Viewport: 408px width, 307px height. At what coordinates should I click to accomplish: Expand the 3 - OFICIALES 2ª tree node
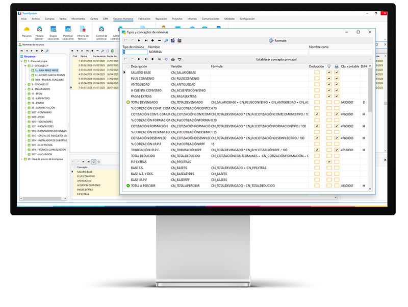point(24,84)
